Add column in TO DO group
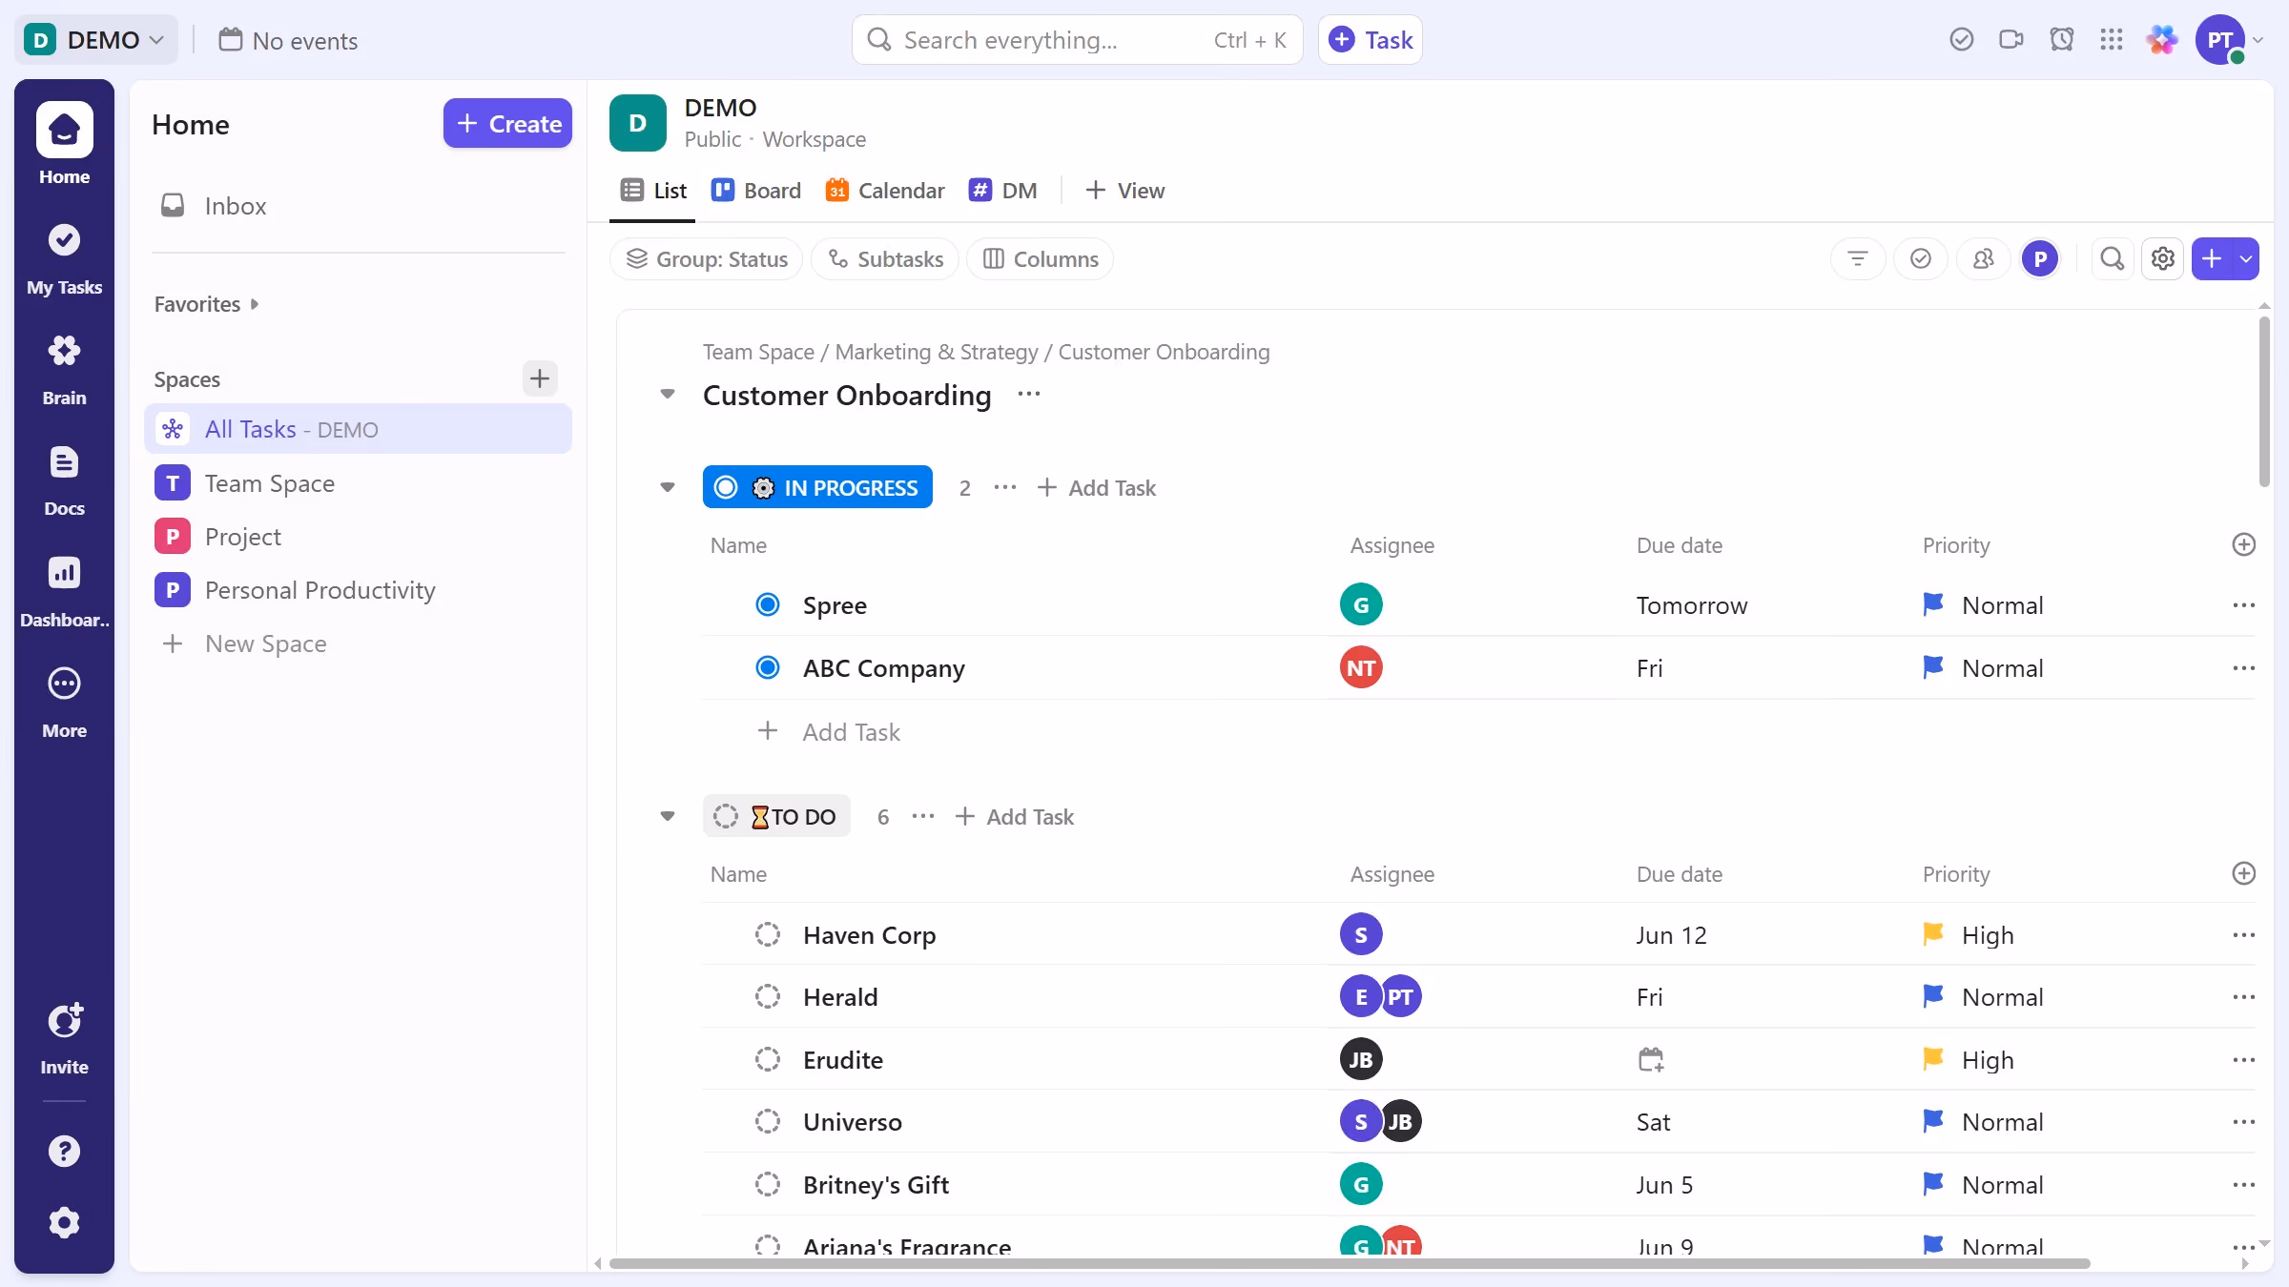Screen dimensions: 2289x1287 tap(2243, 873)
